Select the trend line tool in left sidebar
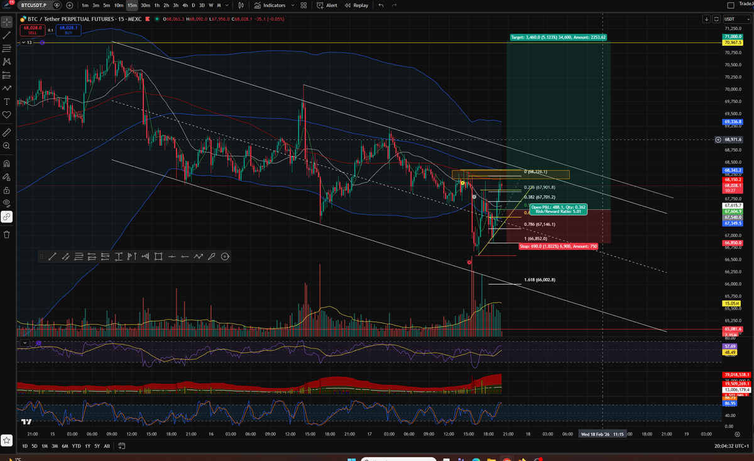Screen dimensions: 754x461 pyautogui.click(x=7, y=35)
